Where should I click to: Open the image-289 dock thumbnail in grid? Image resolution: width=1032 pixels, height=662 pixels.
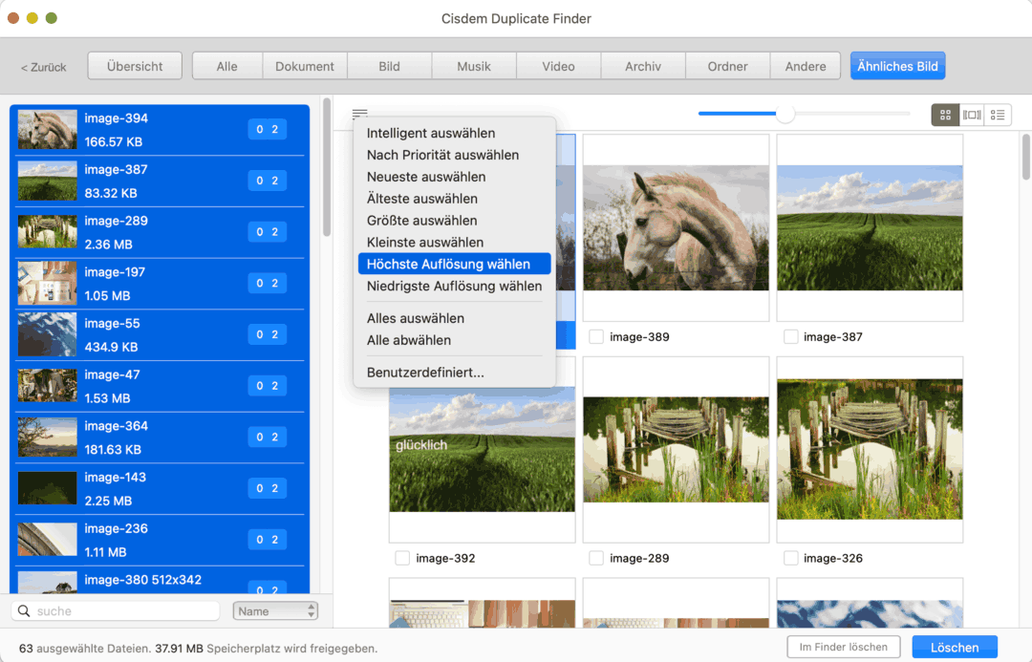click(676, 449)
